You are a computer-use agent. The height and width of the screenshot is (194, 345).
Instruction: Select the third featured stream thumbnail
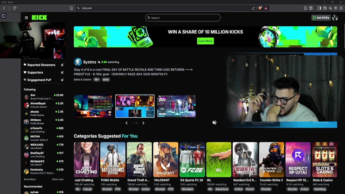click(x=176, y=106)
